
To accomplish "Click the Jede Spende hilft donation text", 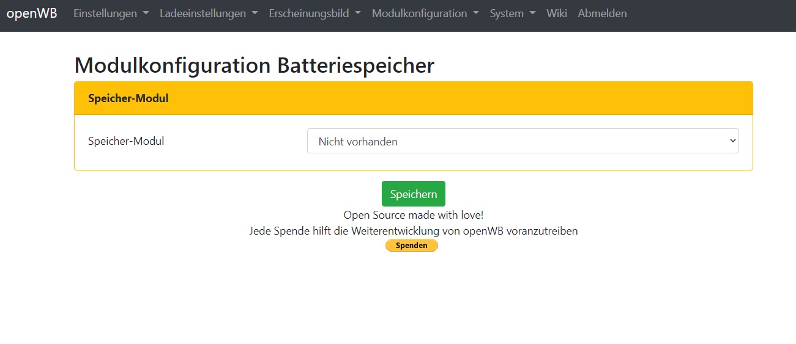I will 414,231.
